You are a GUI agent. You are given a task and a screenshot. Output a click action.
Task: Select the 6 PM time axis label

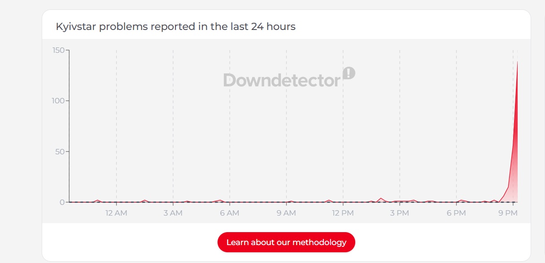[x=456, y=213]
